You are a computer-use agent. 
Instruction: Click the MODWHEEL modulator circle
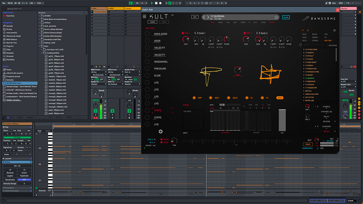[x=147, y=62]
